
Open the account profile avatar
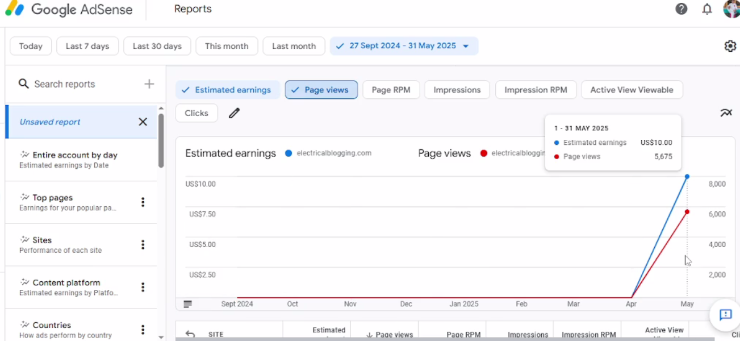(x=731, y=9)
